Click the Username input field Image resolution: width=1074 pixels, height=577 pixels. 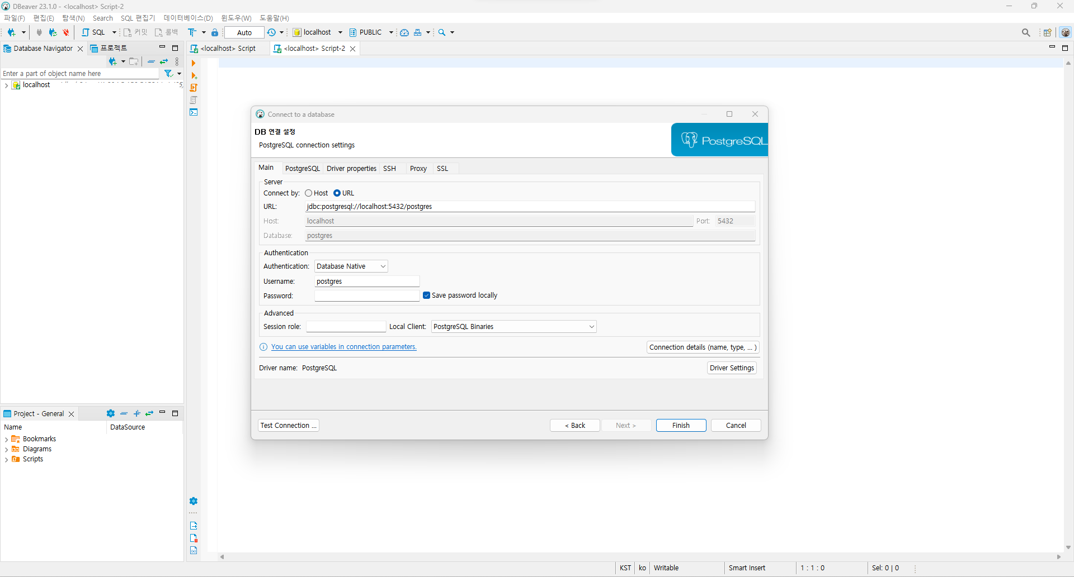pyautogui.click(x=367, y=282)
